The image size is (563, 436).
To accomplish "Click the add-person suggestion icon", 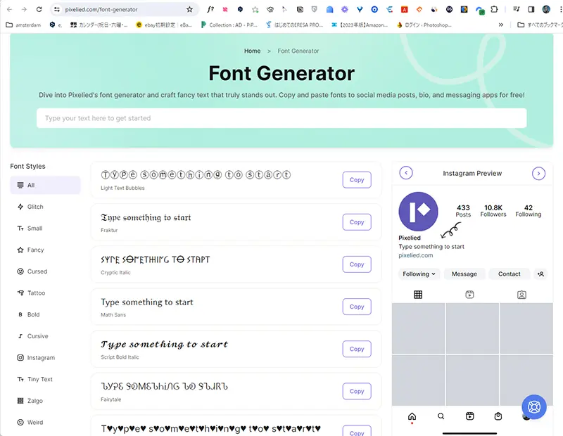I will pyautogui.click(x=540, y=274).
